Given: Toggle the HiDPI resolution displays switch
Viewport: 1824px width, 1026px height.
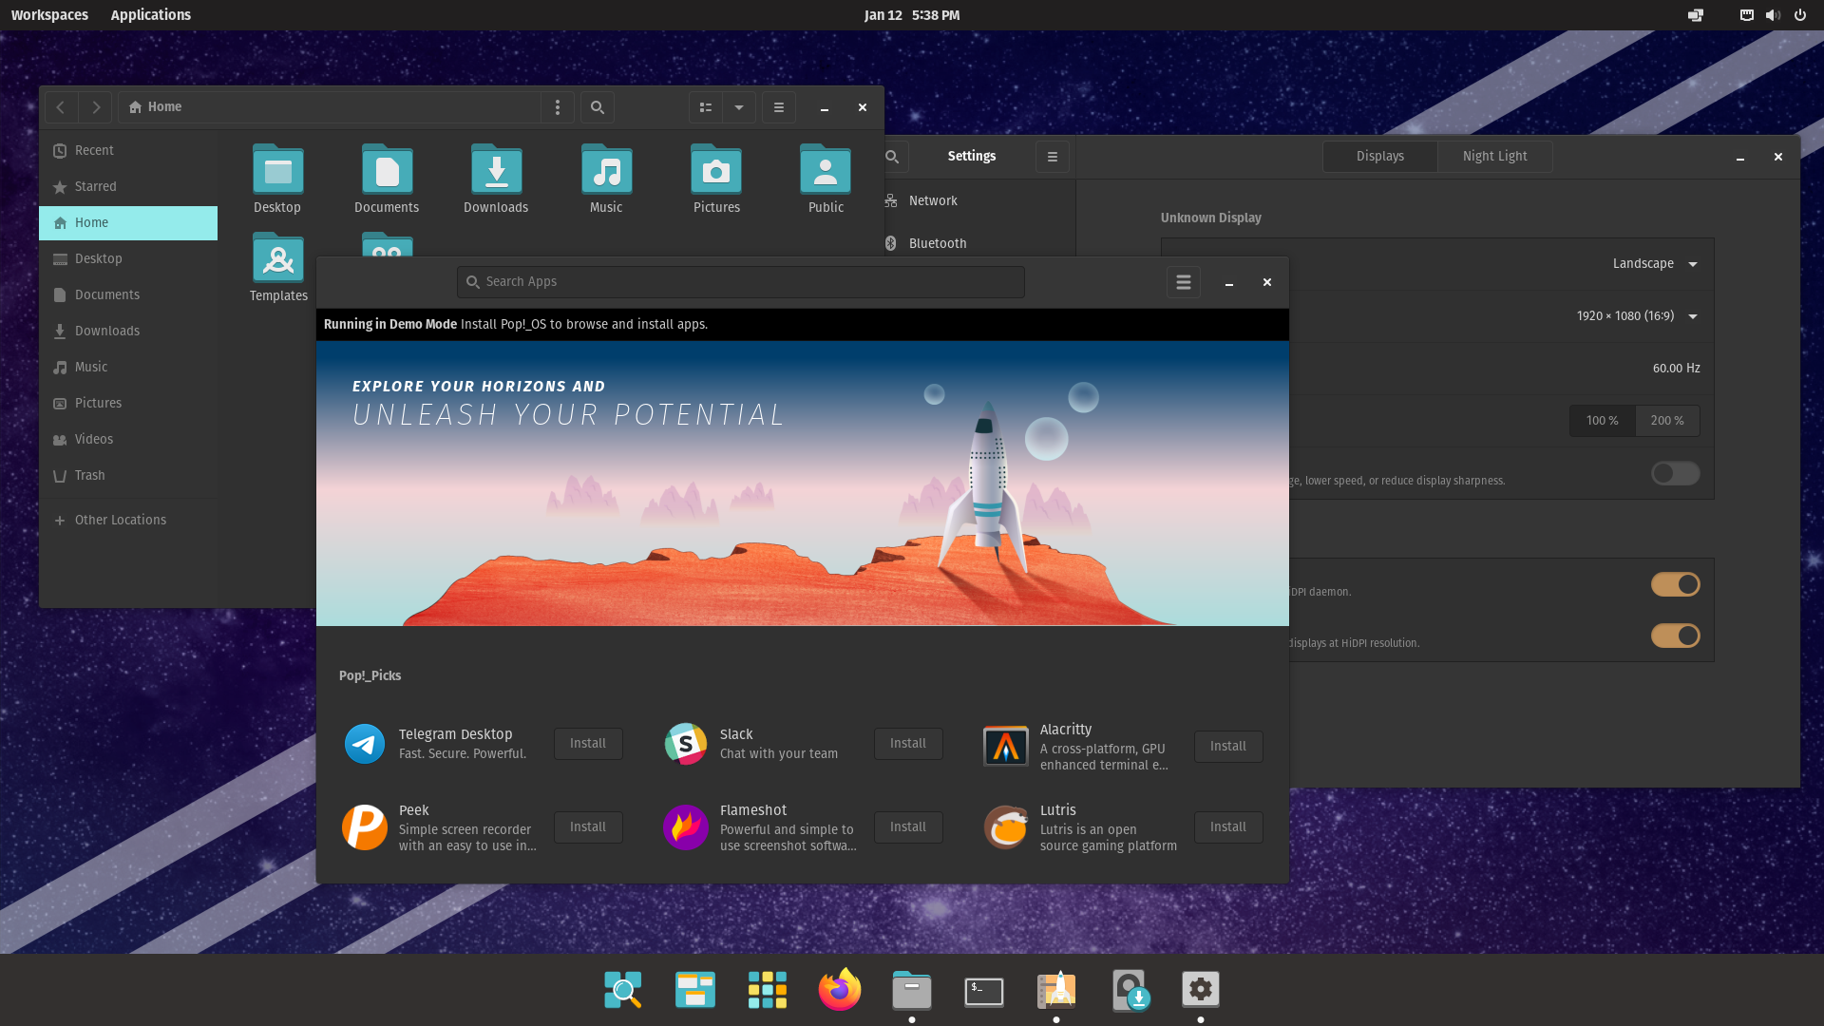Looking at the screenshot, I should (1676, 636).
